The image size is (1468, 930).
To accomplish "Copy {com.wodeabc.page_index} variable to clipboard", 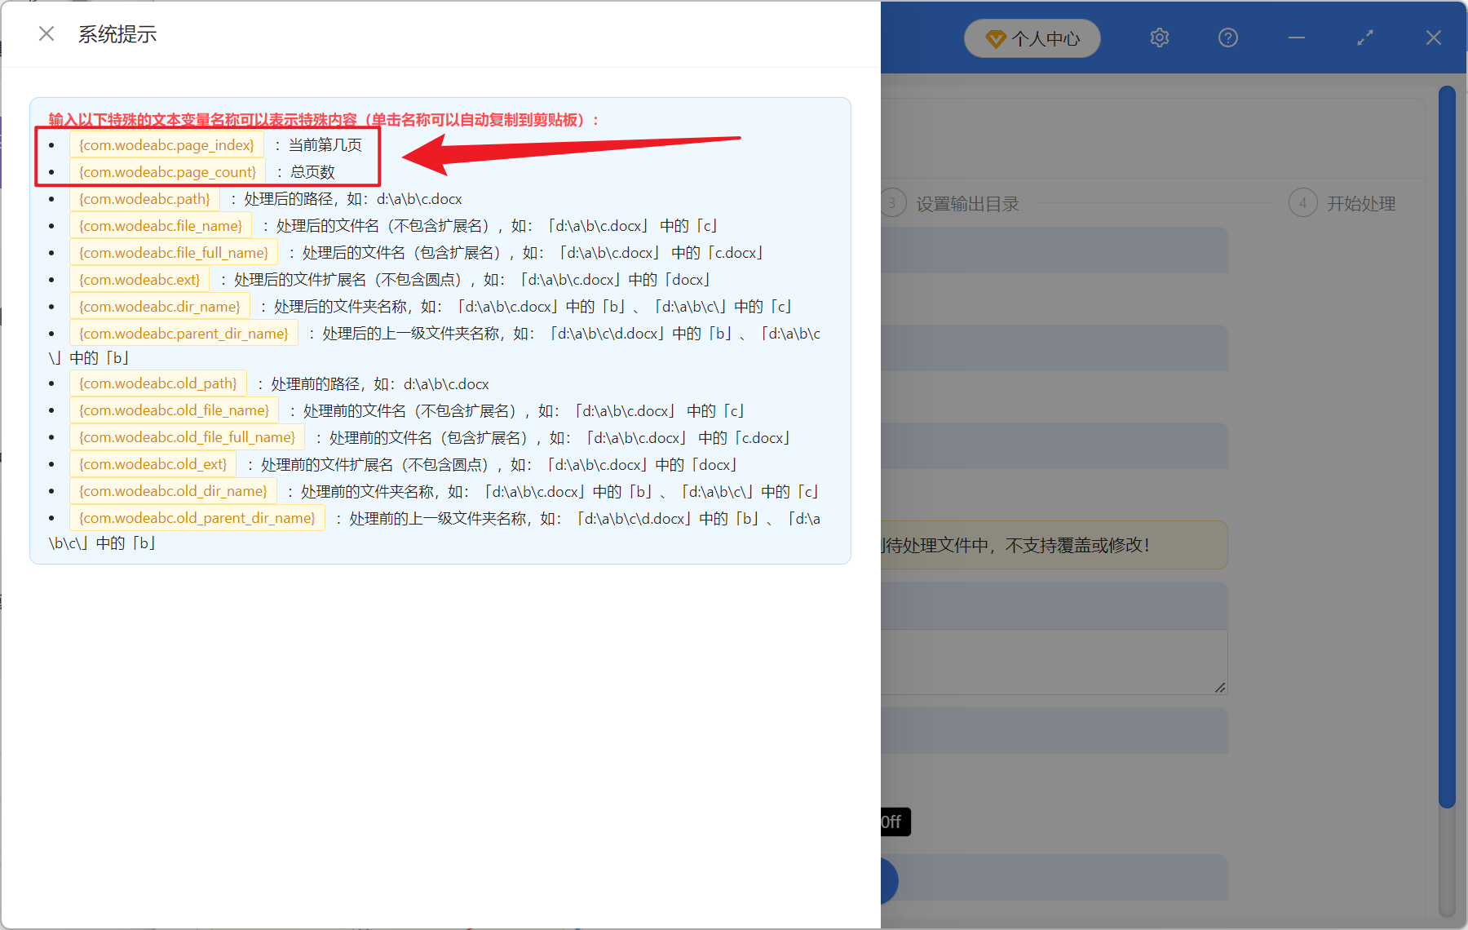I will [166, 144].
